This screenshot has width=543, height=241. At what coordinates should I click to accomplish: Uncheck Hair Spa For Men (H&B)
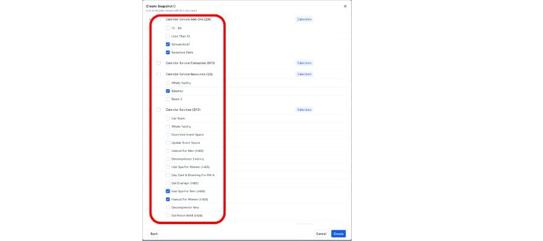click(x=168, y=191)
